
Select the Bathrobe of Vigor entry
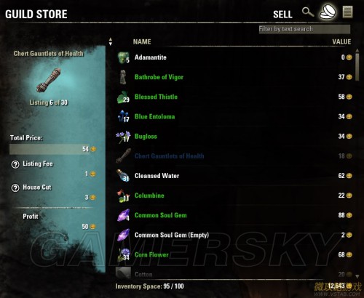pyautogui.click(x=234, y=77)
